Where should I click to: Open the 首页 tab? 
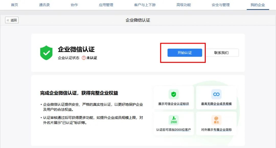coord(14,5)
